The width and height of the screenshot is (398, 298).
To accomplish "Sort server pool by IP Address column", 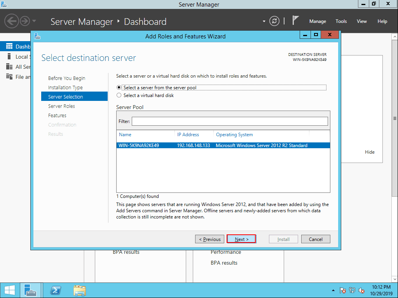I will 188,135.
